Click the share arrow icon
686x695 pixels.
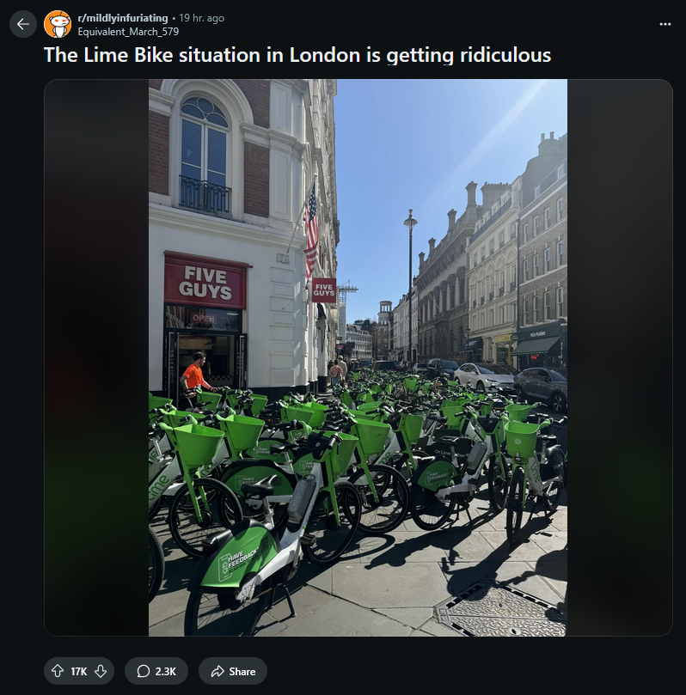(x=217, y=671)
